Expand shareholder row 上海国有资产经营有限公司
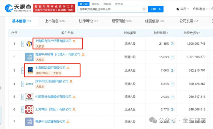Screen dimensions: 213x129 coord(23,44)
